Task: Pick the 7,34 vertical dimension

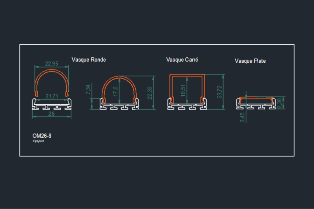Action: [88, 90]
